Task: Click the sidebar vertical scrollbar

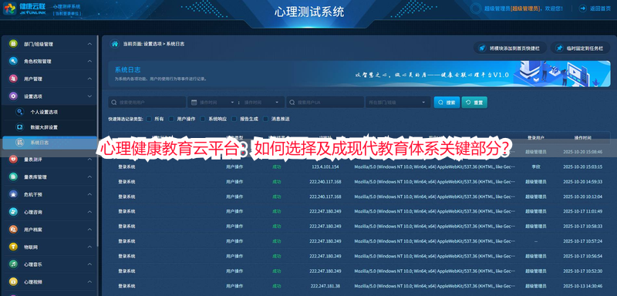Action: click(x=98, y=142)
